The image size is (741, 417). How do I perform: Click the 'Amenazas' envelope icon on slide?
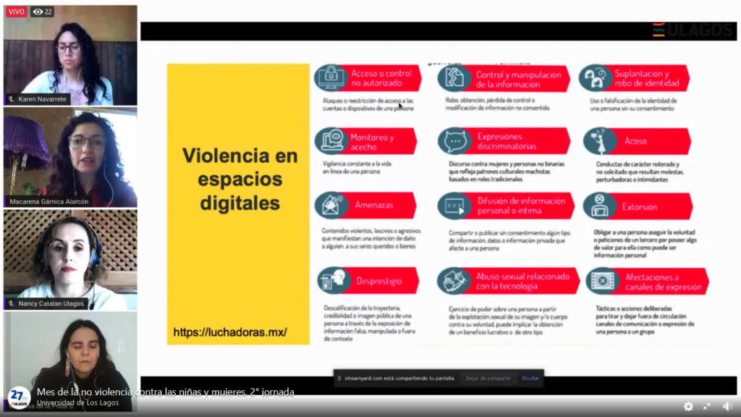(329, 206)
